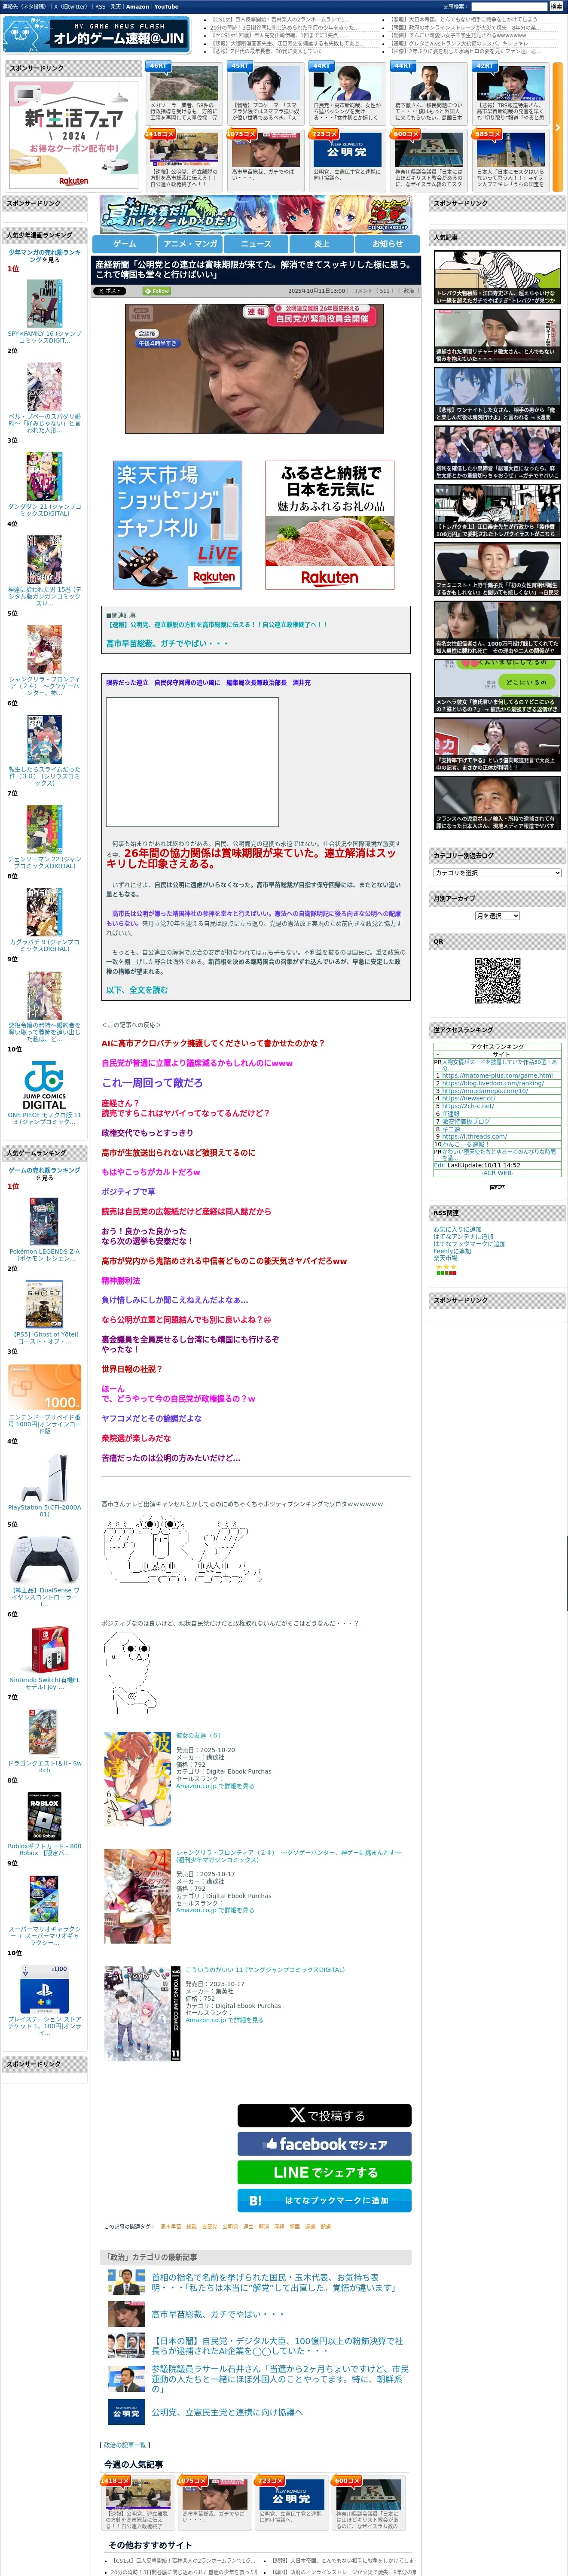This screenshot has width=568, height=2576.
Task: Click the Edit link in ranking table
Action: (439, 1165)
